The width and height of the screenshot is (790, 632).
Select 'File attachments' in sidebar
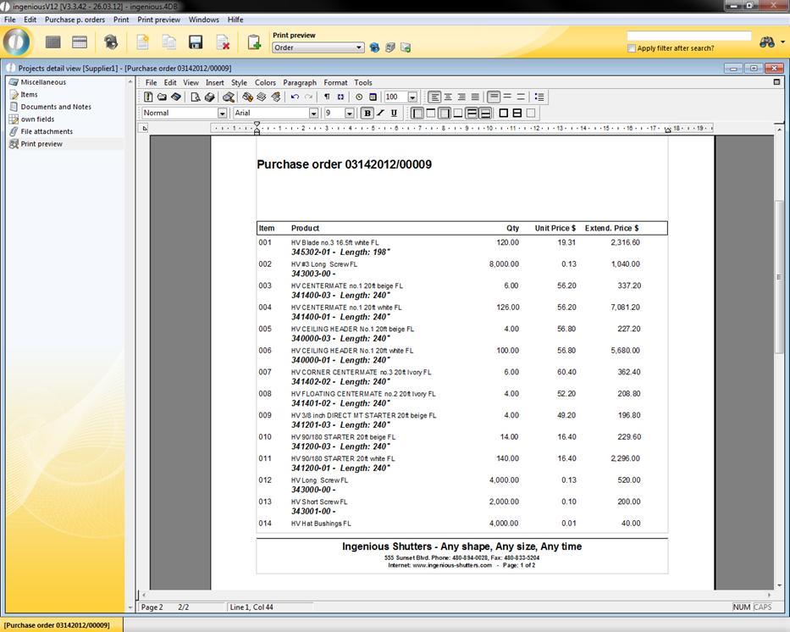(47, 131)
